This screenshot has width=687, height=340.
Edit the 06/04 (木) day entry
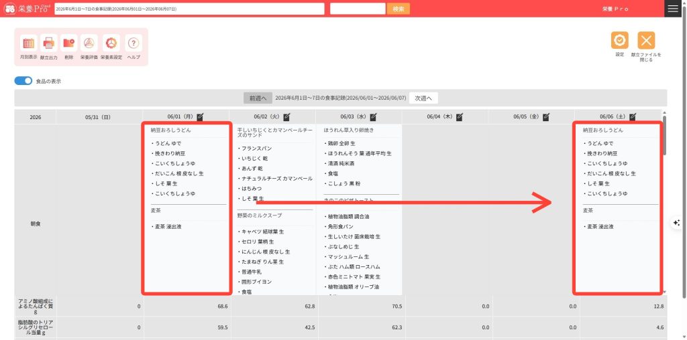tap(459, 116)
